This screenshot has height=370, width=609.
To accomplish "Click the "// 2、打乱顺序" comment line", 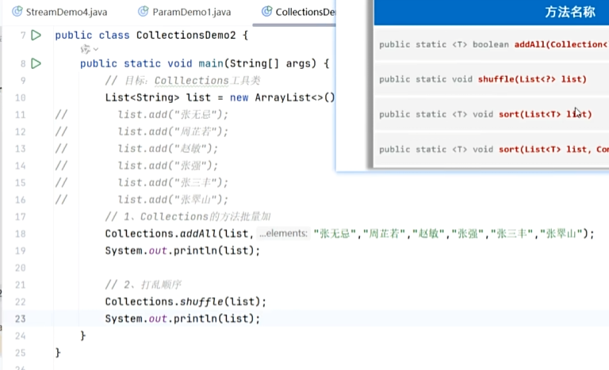I will point(144,284).
